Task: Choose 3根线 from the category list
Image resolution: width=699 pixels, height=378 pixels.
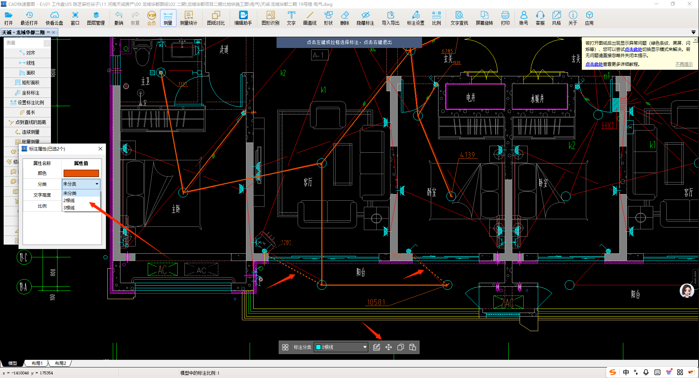Action: 69,208
